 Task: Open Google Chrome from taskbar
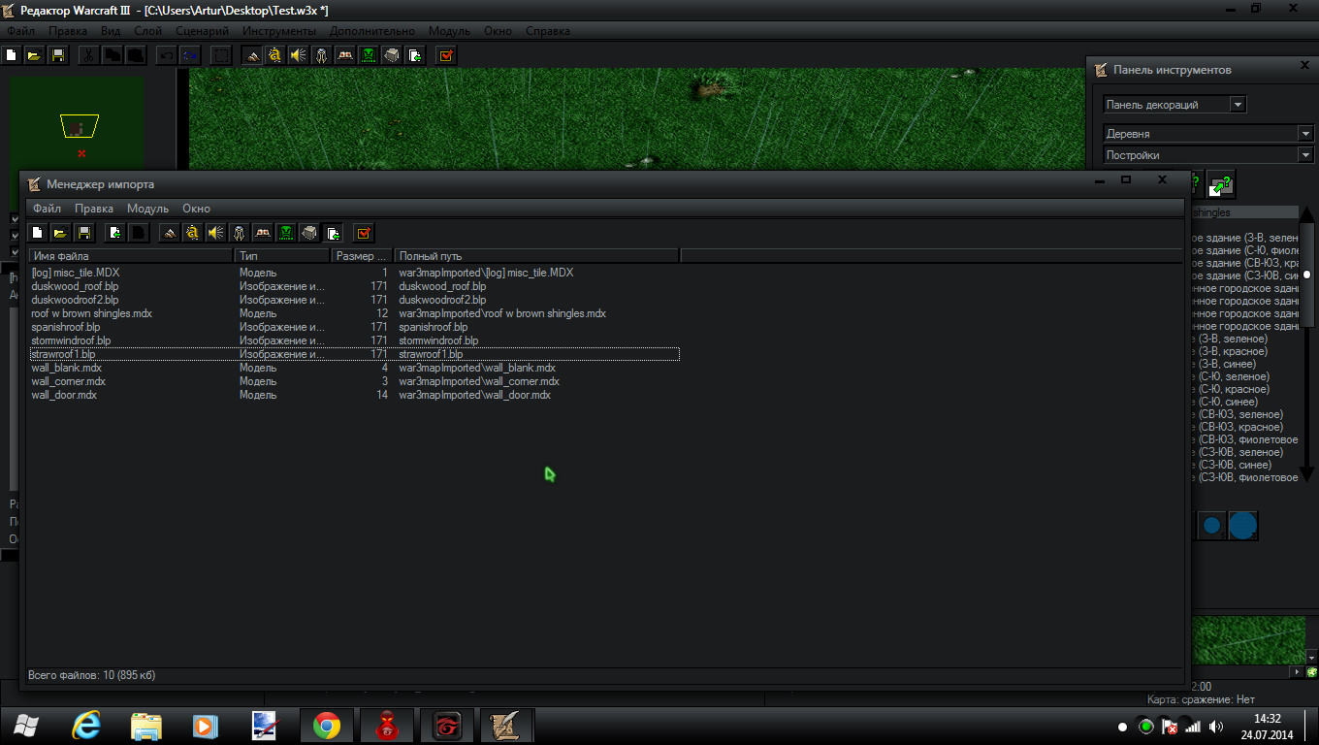pos(326,726)
